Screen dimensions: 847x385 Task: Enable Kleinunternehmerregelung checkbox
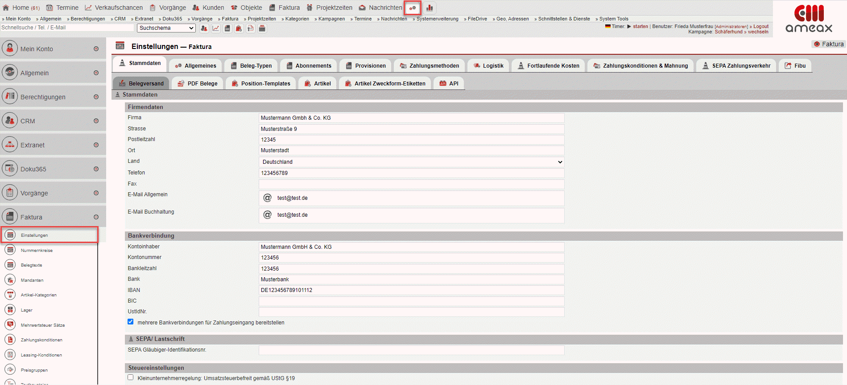pos(131,377)
